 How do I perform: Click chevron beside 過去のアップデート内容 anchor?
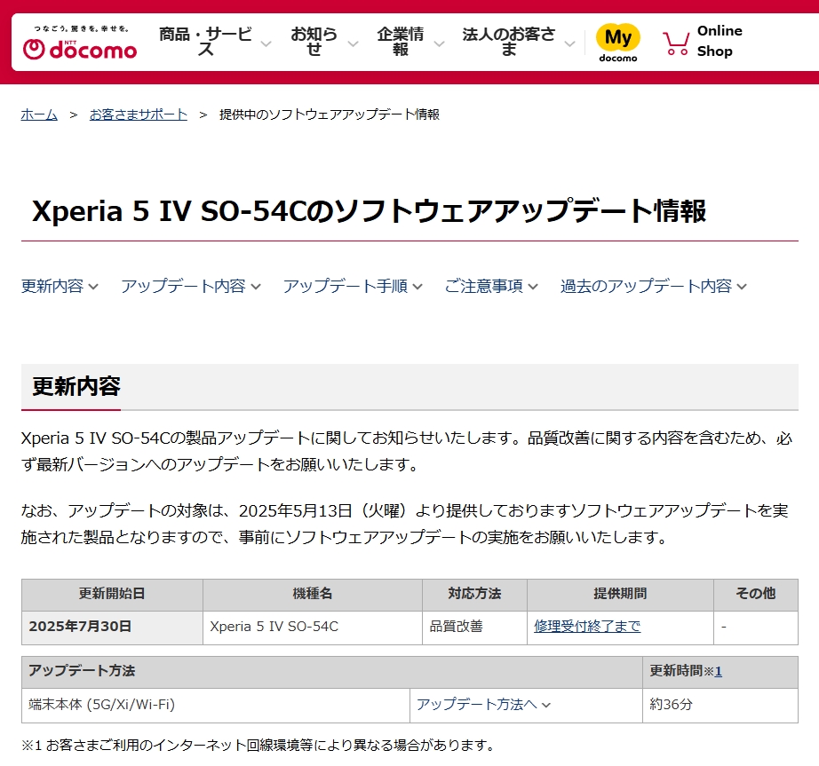(742, 287)
